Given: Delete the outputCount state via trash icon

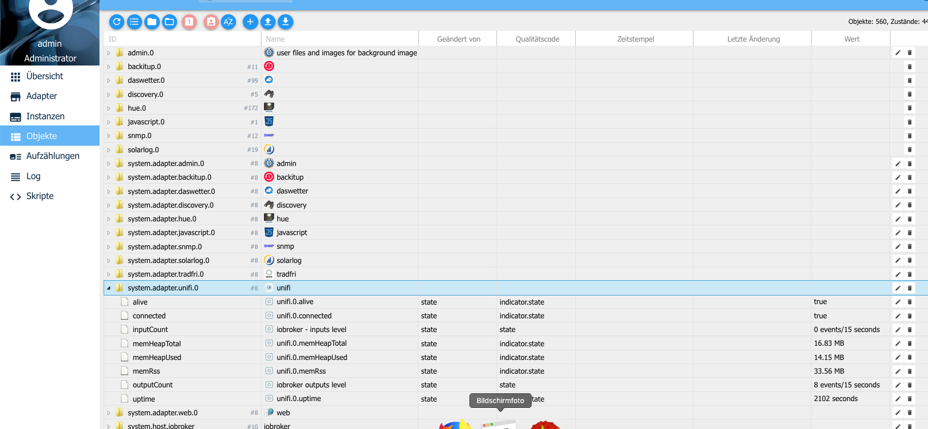Looking at the screenshot, I should tap(910, 385).
